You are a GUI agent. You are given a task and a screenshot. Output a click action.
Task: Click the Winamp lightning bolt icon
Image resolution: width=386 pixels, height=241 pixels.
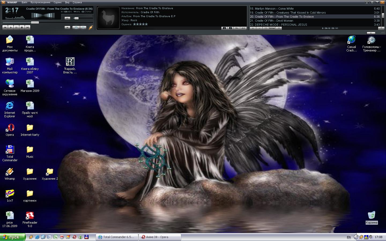pos(91,27)
